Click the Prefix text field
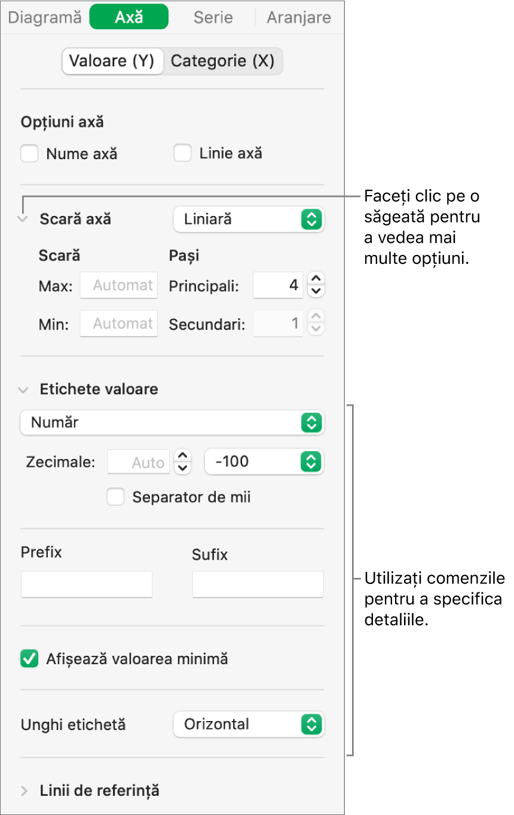Screen dimensions: 514x815 (87, 584)
